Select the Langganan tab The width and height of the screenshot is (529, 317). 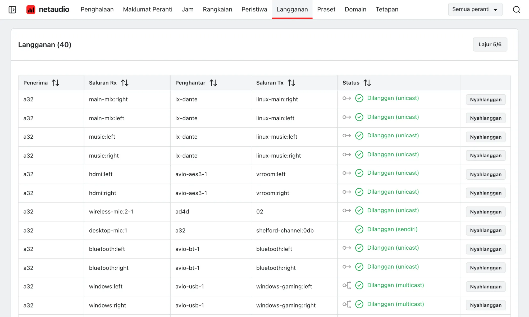tap(292, 10)
